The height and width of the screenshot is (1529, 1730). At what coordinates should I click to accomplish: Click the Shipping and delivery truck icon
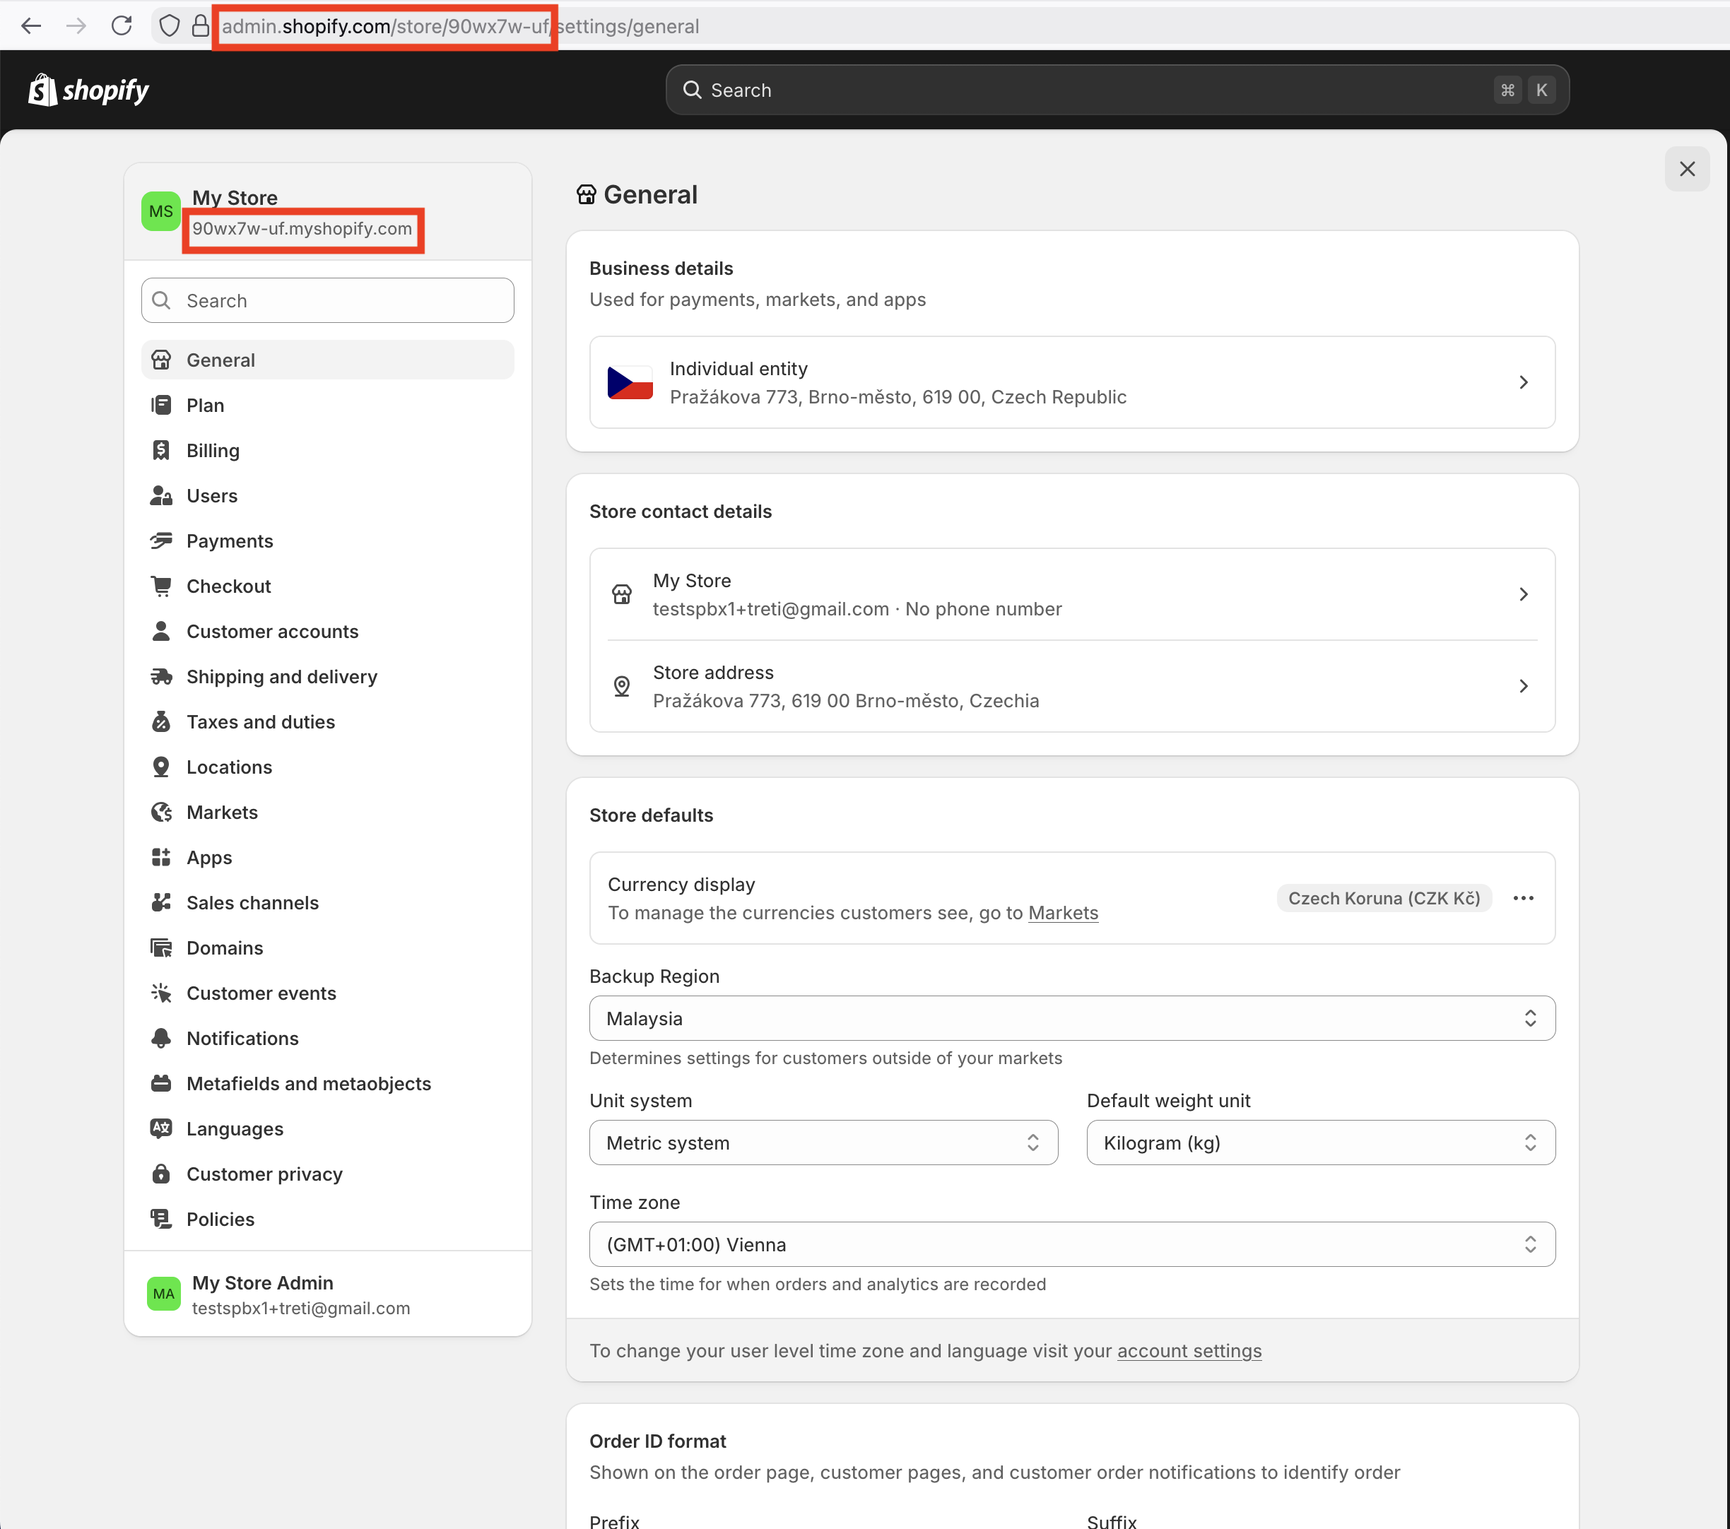coord(161,676)
